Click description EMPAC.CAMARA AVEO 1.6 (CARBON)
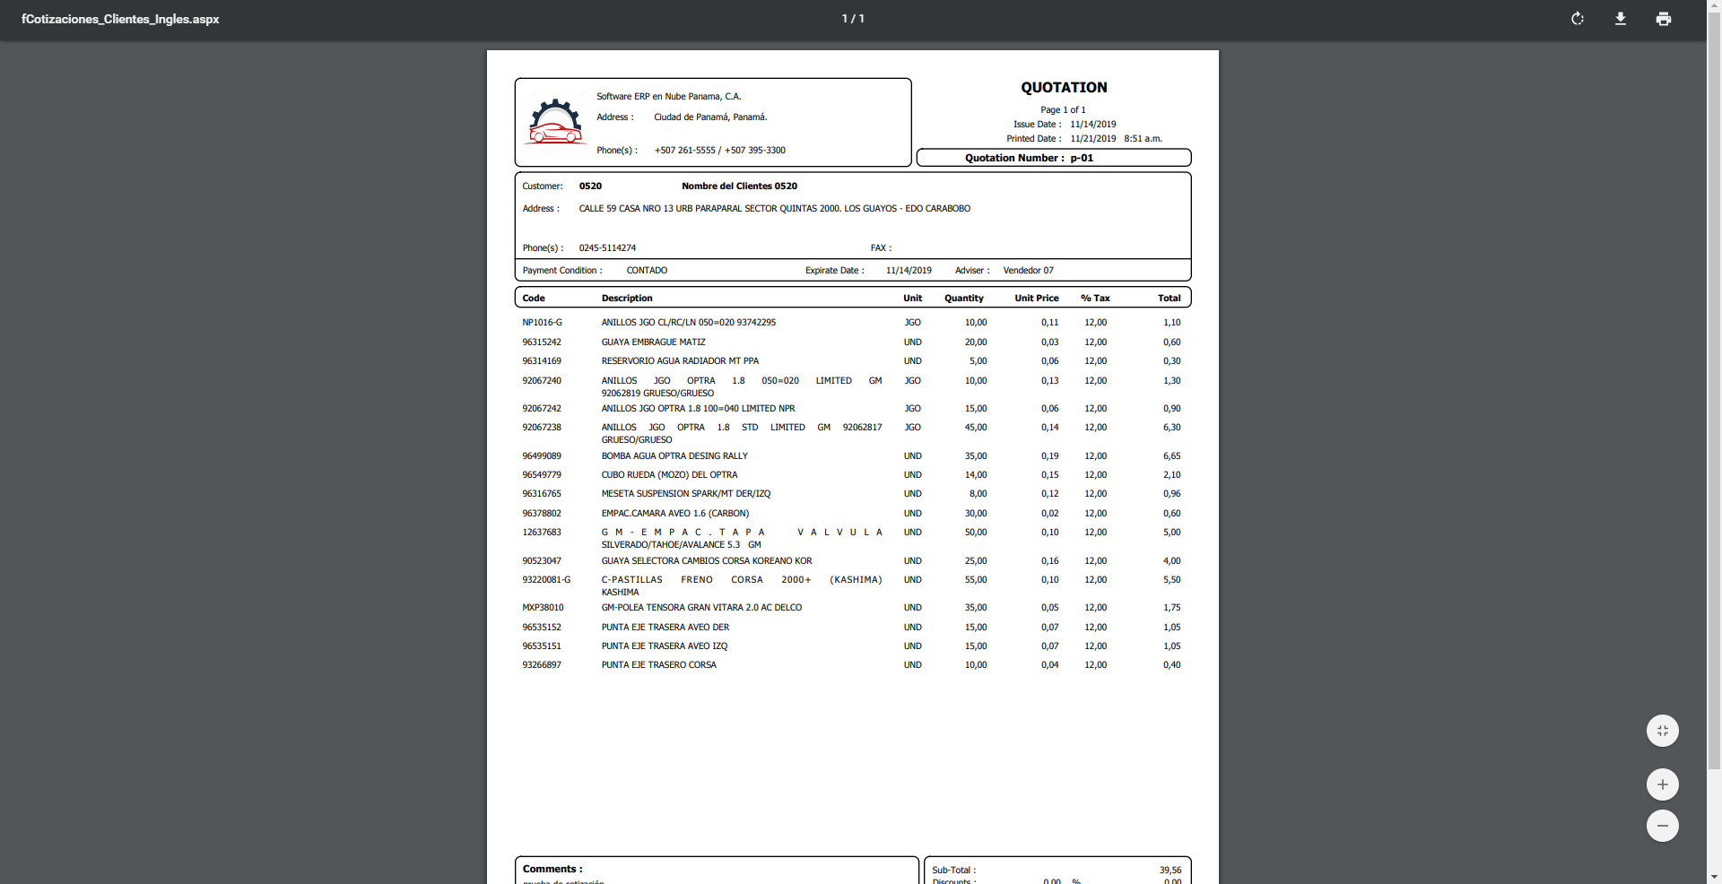 675,513
